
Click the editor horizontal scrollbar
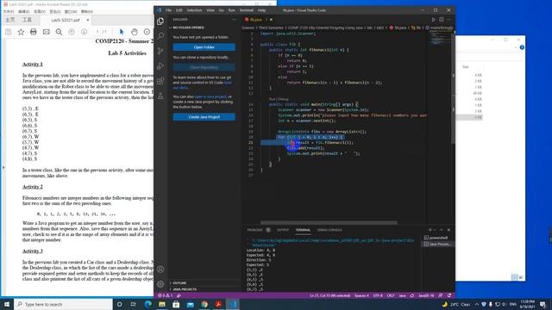click(x=329, y=222)
